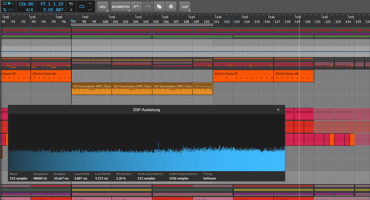Click the DSP-Auslastung panel title
The height and width of the screenshot is (200, 370).
coord(147,110)
